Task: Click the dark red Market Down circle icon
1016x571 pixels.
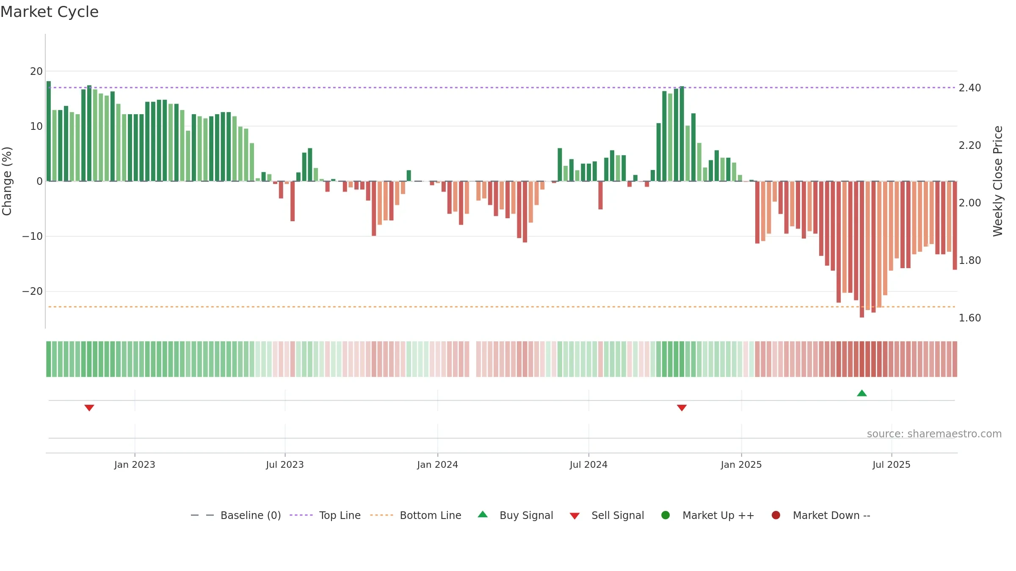Action: (x=776, y=515)
